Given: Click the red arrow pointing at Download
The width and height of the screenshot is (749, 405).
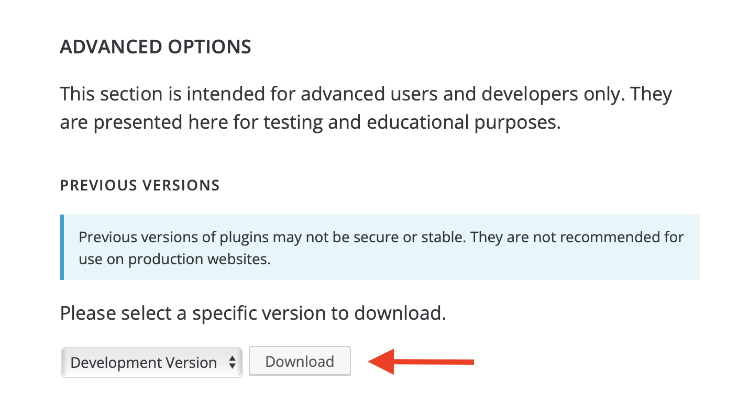Looking at the screenshot, I should coord(422,362).
